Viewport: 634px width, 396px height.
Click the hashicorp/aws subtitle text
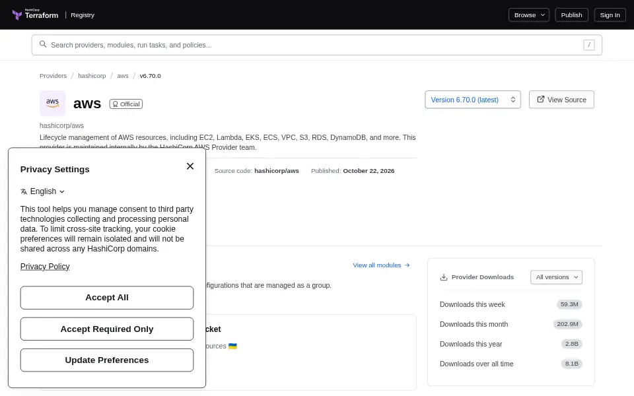pyautogui.click(x=61, y=125)
